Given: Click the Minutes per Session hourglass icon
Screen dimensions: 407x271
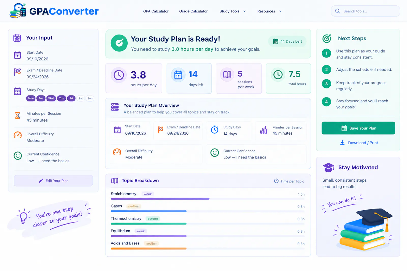Looking at the screenshot, I should click(18, 116).
